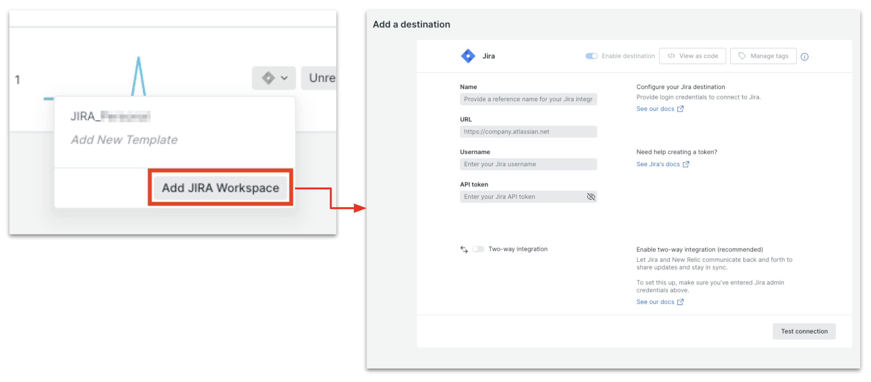Click the Jira diamond logo icon
Screen dimensions: 871x382
coord(468,56)
